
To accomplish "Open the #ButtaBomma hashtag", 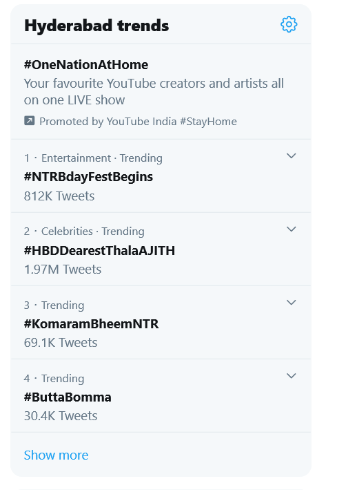I will point(68,397).
